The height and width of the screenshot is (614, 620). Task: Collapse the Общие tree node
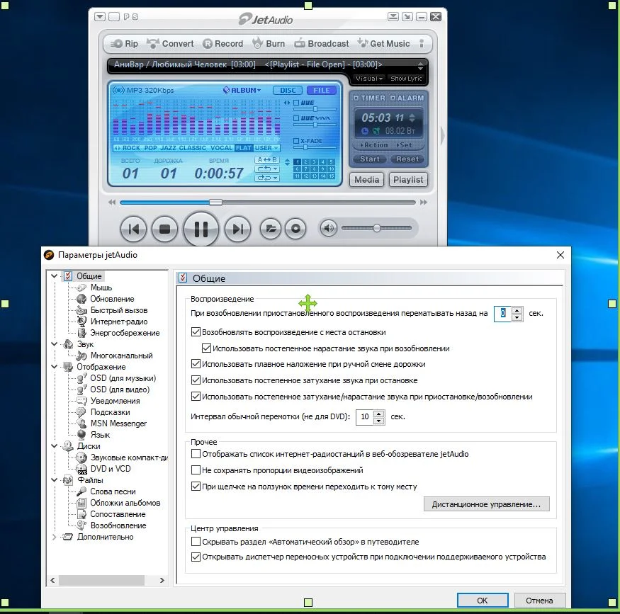coord(54,275)
